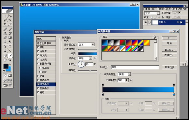Viewport: 189px width, 120px height.
Task: Lock all on layer via padlock icon
Action: (x=163, y=17)
